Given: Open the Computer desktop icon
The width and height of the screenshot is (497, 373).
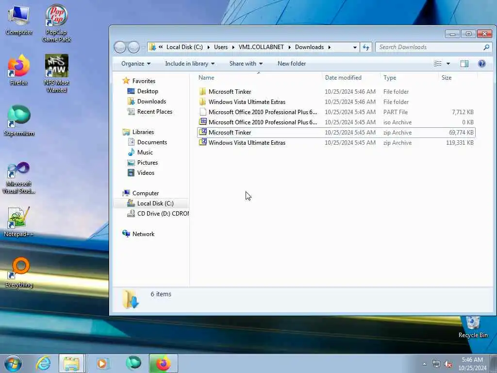Looking at the screenshot, I should (19, 21).
